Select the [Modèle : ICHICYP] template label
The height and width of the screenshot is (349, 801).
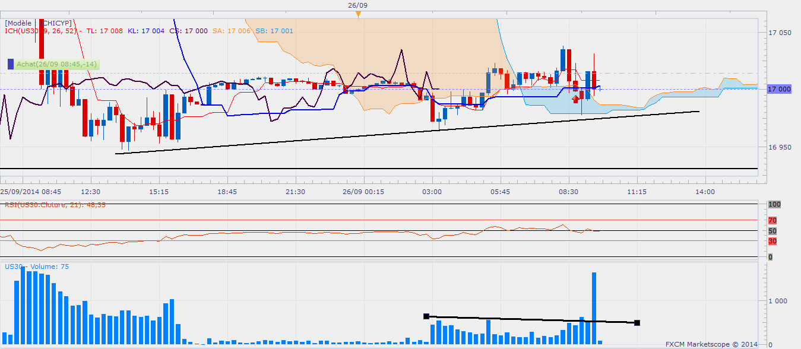tap(38, 23)
